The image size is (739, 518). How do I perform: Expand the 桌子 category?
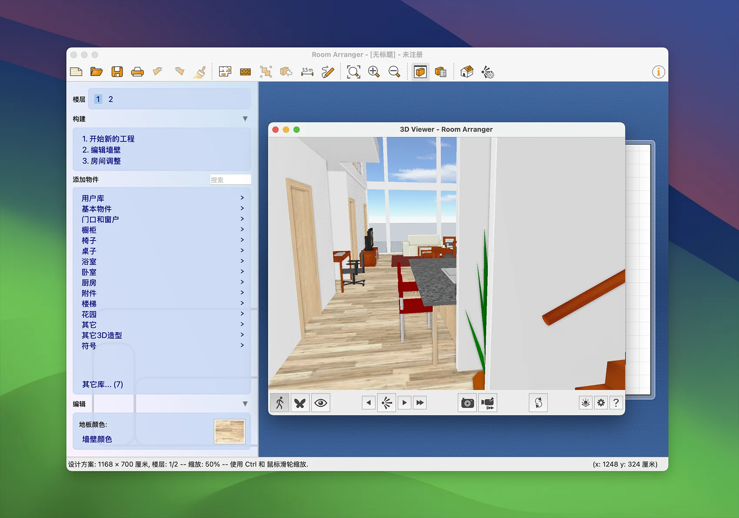click(x=163, y=251)
